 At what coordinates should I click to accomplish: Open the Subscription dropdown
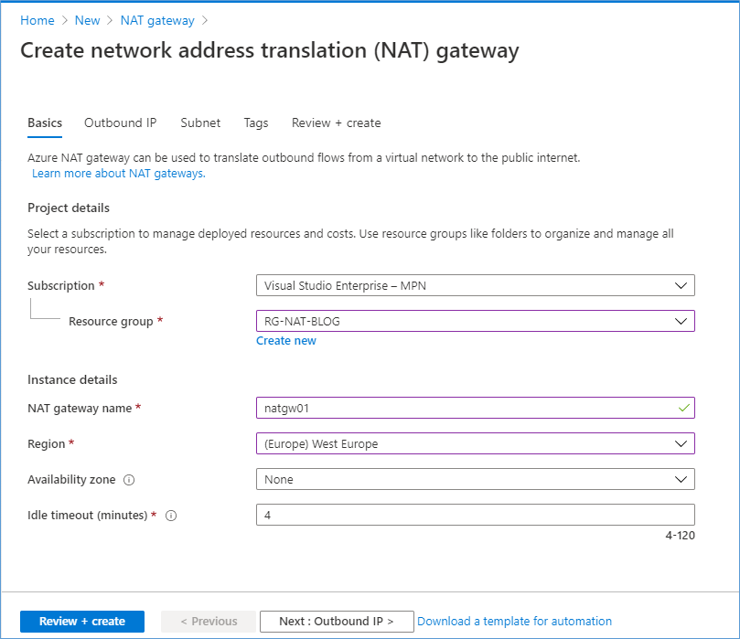pyautogui.click(x=476, y=285)
